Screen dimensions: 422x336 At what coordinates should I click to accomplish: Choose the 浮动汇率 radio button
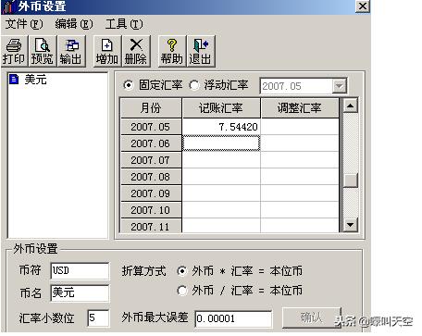pyautogui.click(x=194, y=85)
